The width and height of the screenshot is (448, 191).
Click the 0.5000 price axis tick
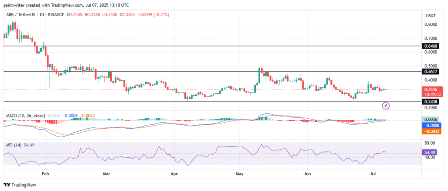pos(430,66)
